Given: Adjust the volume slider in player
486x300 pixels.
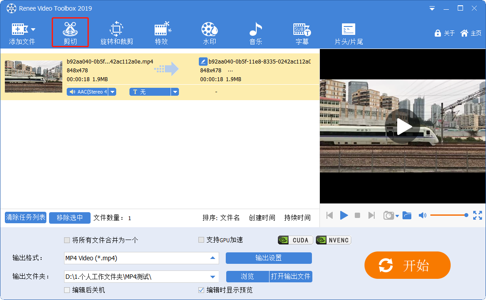Looking at the screenshot, I should click(x=448, y=215).
